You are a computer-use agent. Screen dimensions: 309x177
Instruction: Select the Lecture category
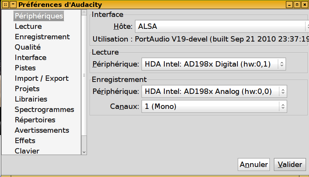coord(28,27)
